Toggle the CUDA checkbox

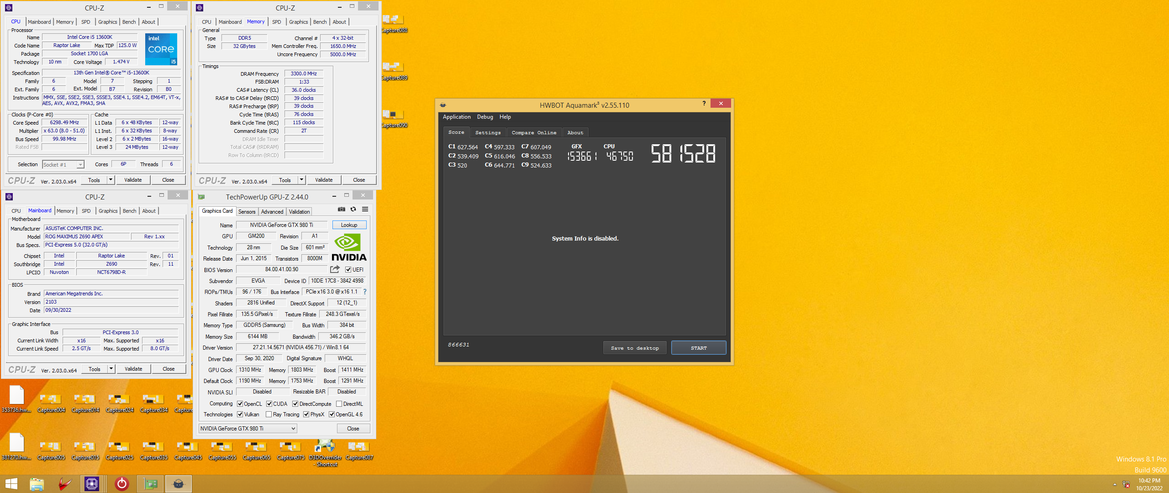pyautogui.click(x=269, y=404)
